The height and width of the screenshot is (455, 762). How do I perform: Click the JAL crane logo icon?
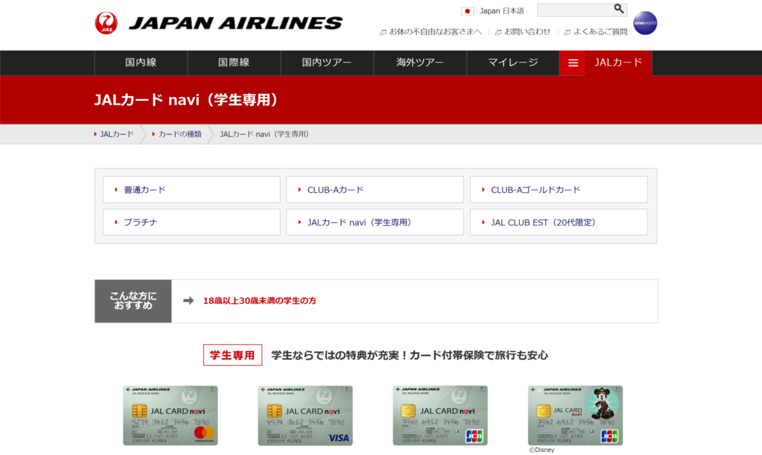pyautogui.click(x=106, y=23)
